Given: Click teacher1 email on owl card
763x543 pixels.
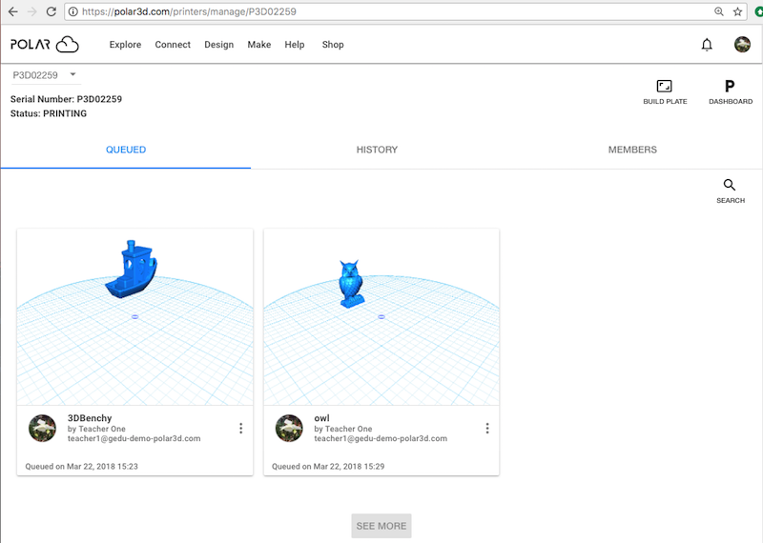Looking at the screenshot, I should [x=381, y=438].
